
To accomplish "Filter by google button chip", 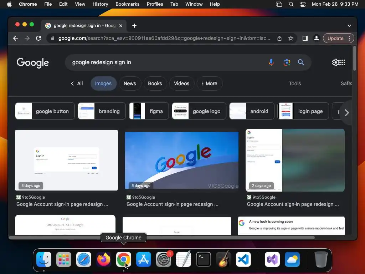I will [45, 111].
